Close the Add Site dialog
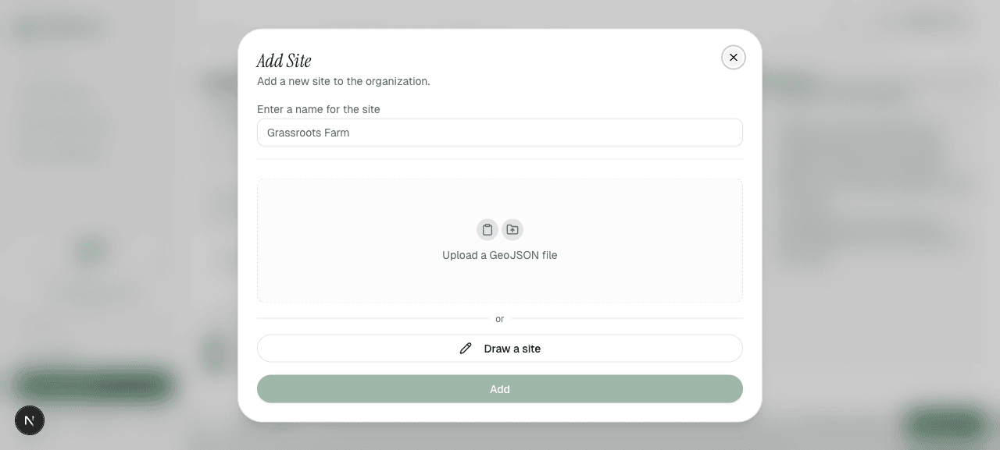 click(733, 58)
